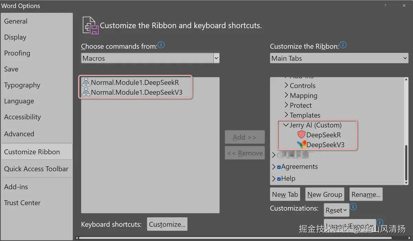The image size is (413, 241).
Task: Open the Quick Access Toolbar category
Action: [x=36, y=169]
